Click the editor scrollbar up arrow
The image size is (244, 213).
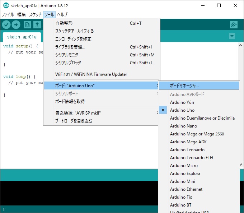tap(240, 45)
